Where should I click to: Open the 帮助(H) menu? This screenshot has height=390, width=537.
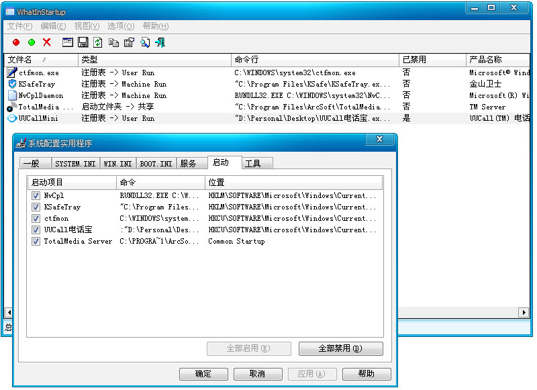point(156,26)
